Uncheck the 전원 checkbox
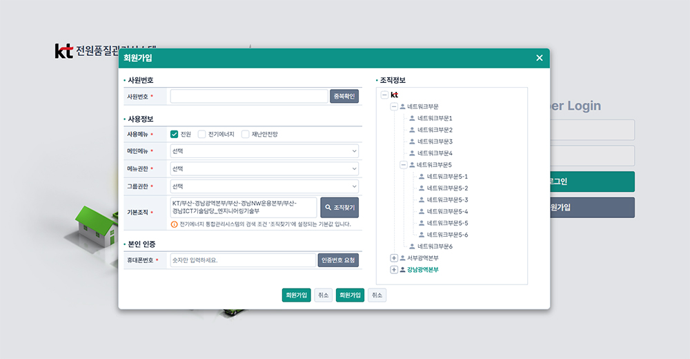Viewport: 690px width, 359px height. (175, 134)
